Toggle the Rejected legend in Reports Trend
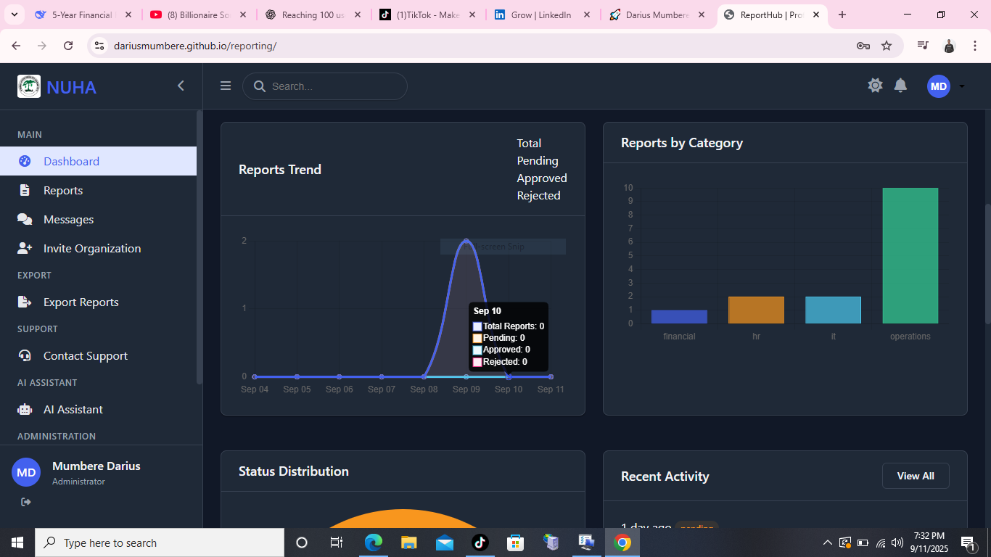991x557 pixels. click(x=538, y=195)
